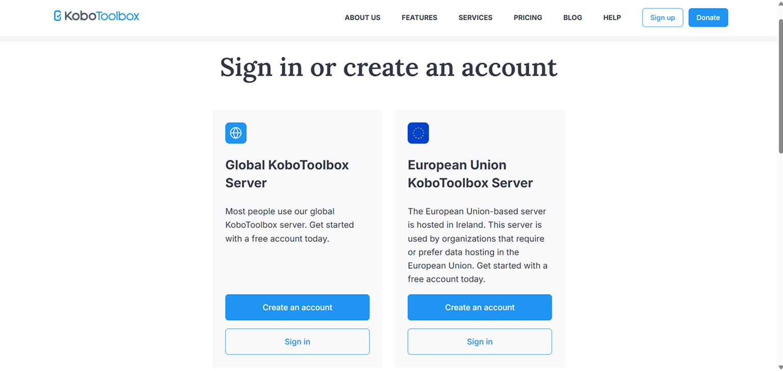783x371 pixels.
Task: Sign in to the European Union server
Action: coord(479,341)
